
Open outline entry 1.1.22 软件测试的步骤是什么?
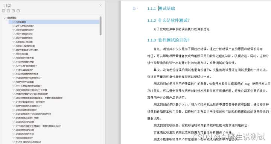(27, 106)
